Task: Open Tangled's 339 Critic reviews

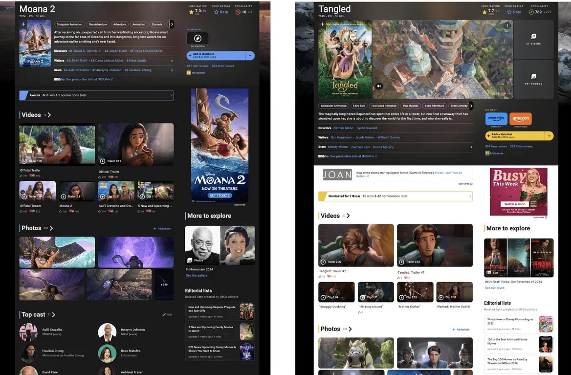Action: (x=521, y=147)
